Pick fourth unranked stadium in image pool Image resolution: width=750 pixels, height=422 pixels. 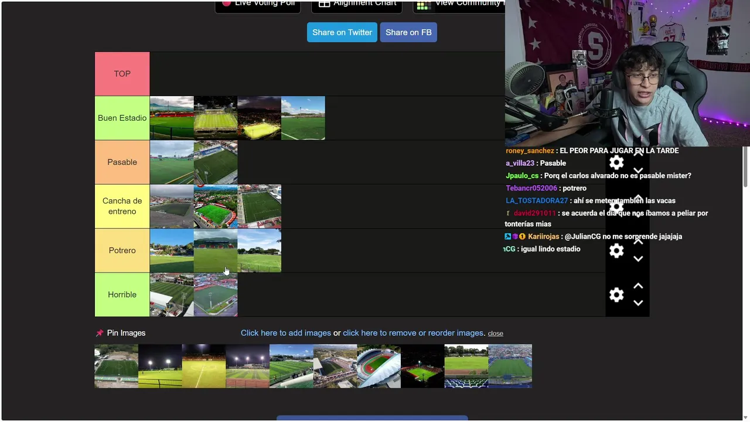click(247, 366)
